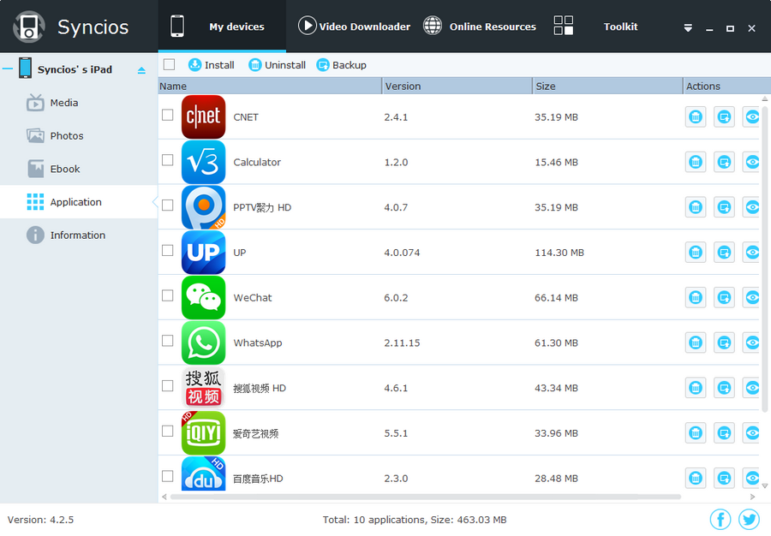Viewport: 771px width, 536px height.
Task: Click the WhatsApp app icon
Action: tap(203, 343)
